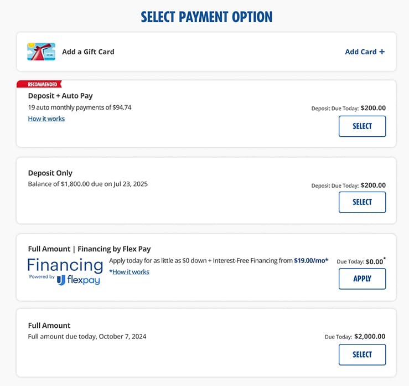Click the Balance of $1,800.00 due text
Screen dimensions: 409x386
[x=88, y=184]
